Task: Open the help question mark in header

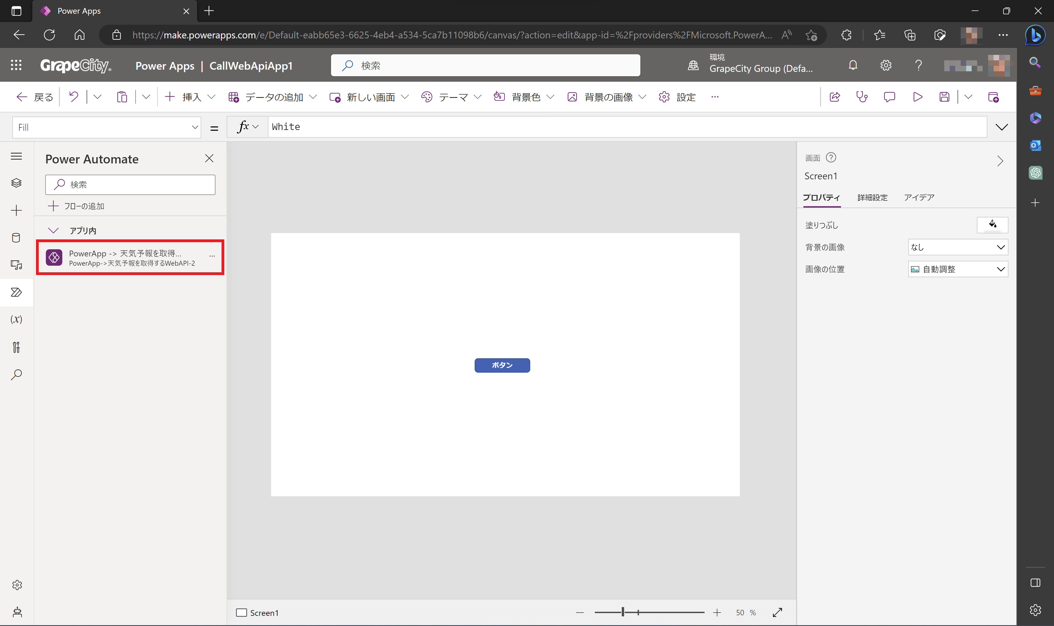Action: click(x=918, y=65)
